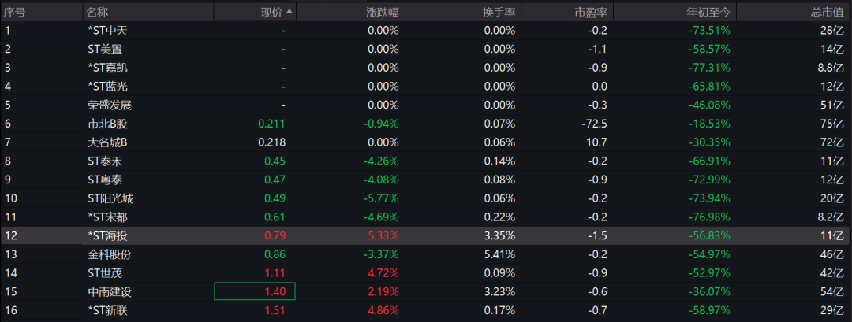The height and width of the screenshot is (322, 852).
Task: Click the boxed price 1.40 cell
Action: tap(255, 291)
